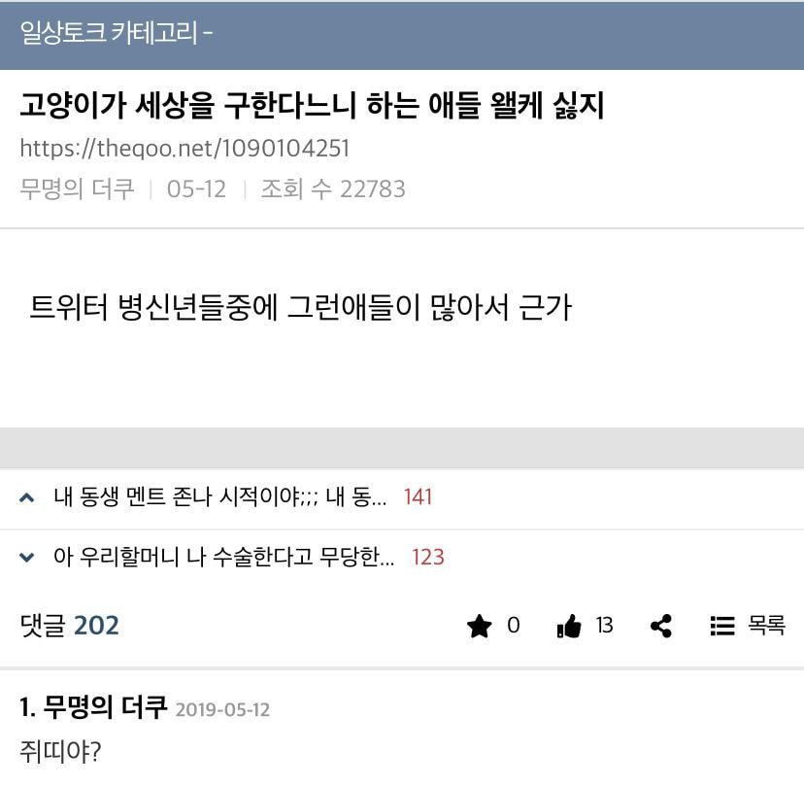Click the thumbs-up recommend icon
The width and height of the screenshot is (804, 786).
[x=569, y=626]
